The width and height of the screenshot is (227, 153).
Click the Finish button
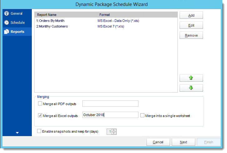point(209,142)
